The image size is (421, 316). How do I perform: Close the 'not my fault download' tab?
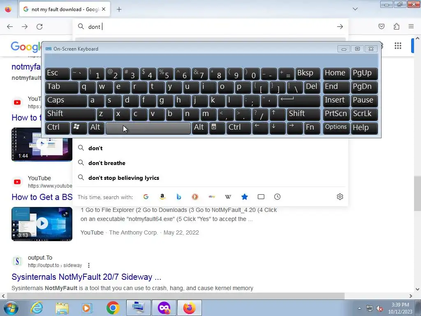pos(104,9)
